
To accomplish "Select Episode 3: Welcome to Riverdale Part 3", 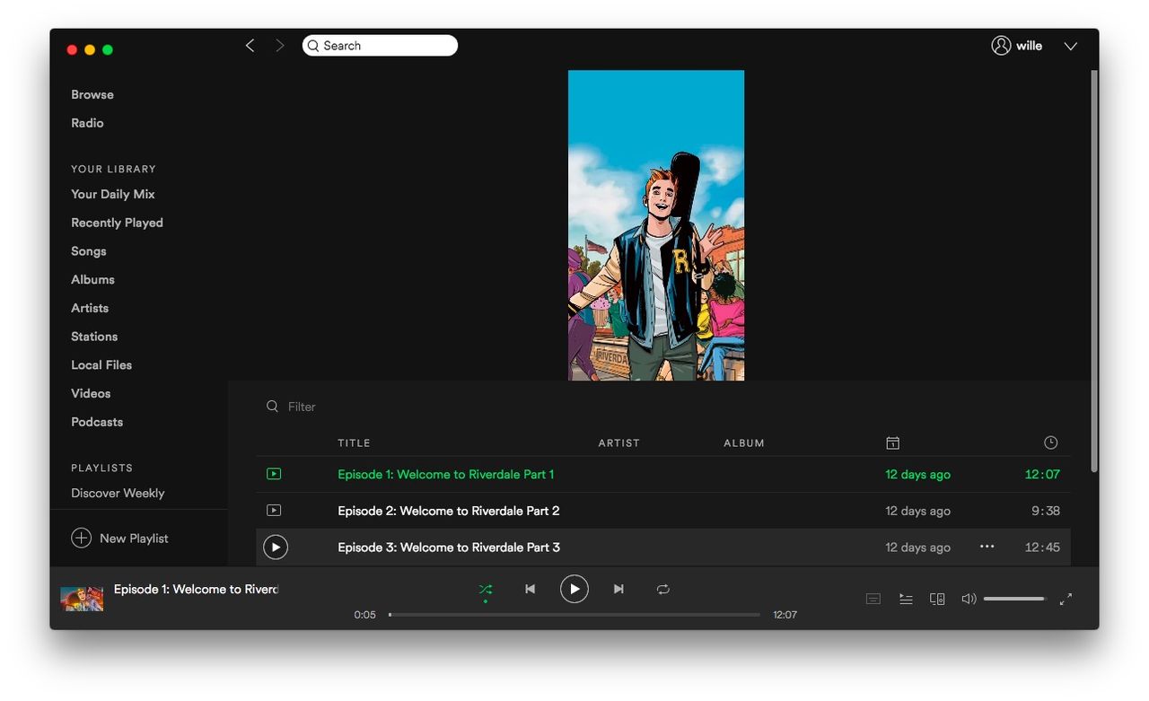I will point(448,547).
